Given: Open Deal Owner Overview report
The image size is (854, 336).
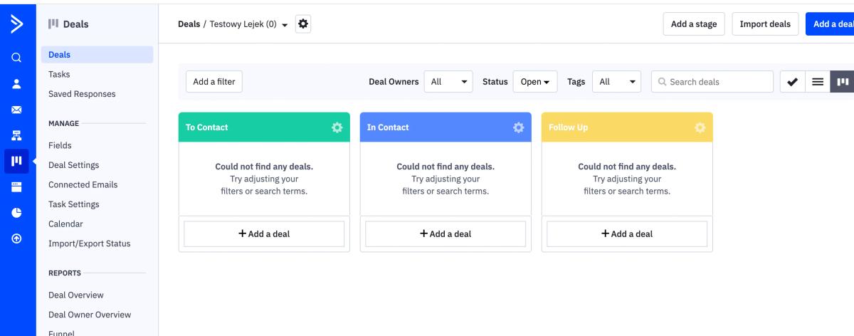Looking at the screenshot, I should click(90, 315).
